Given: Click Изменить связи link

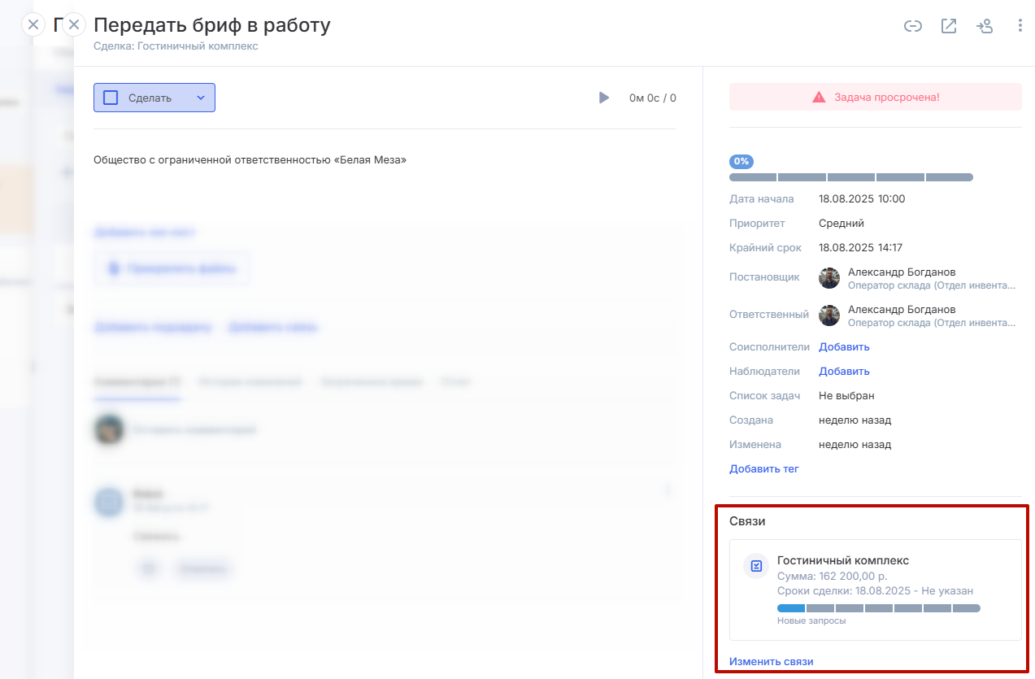Looking at the screenshot, I should (771, 662).
